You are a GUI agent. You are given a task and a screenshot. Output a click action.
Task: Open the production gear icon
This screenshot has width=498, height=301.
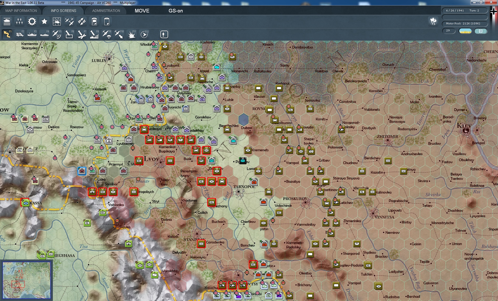[32, 21]
